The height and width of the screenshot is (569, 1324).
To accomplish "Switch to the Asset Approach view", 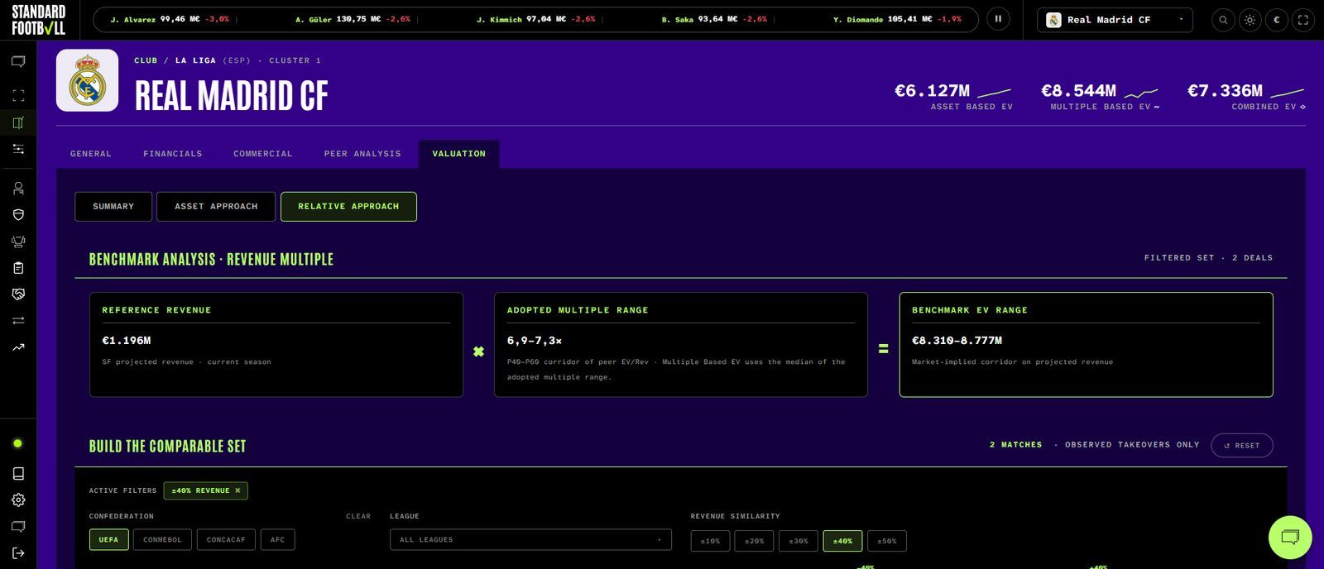I will pyautogui.click(x=216, y=207).
